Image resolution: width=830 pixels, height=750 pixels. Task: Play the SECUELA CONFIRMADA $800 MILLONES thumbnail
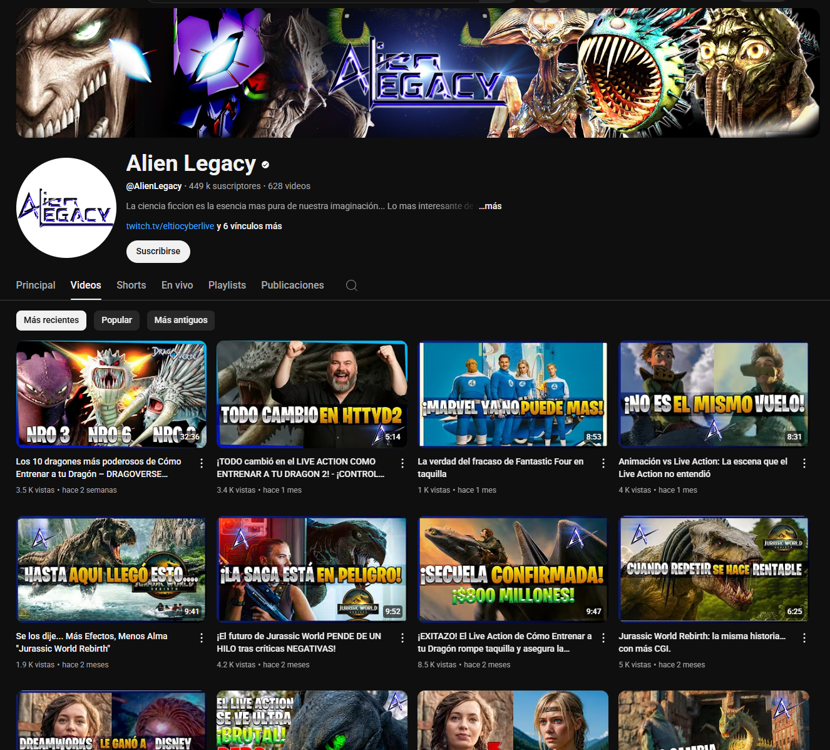tap(513, 568)
